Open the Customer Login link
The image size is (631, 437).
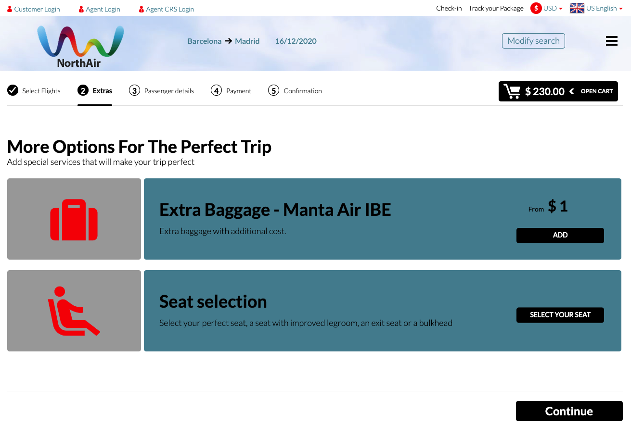(34, 9)
